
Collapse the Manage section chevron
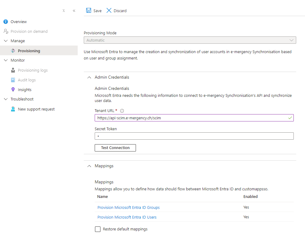[6, 41]
